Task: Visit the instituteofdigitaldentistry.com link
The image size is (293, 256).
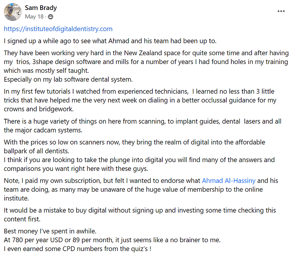Action: click(x=58, y=29)
